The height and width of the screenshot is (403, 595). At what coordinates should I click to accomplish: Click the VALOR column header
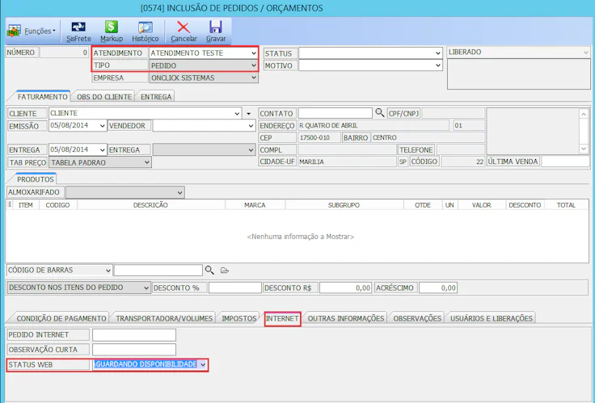[482, 204]
